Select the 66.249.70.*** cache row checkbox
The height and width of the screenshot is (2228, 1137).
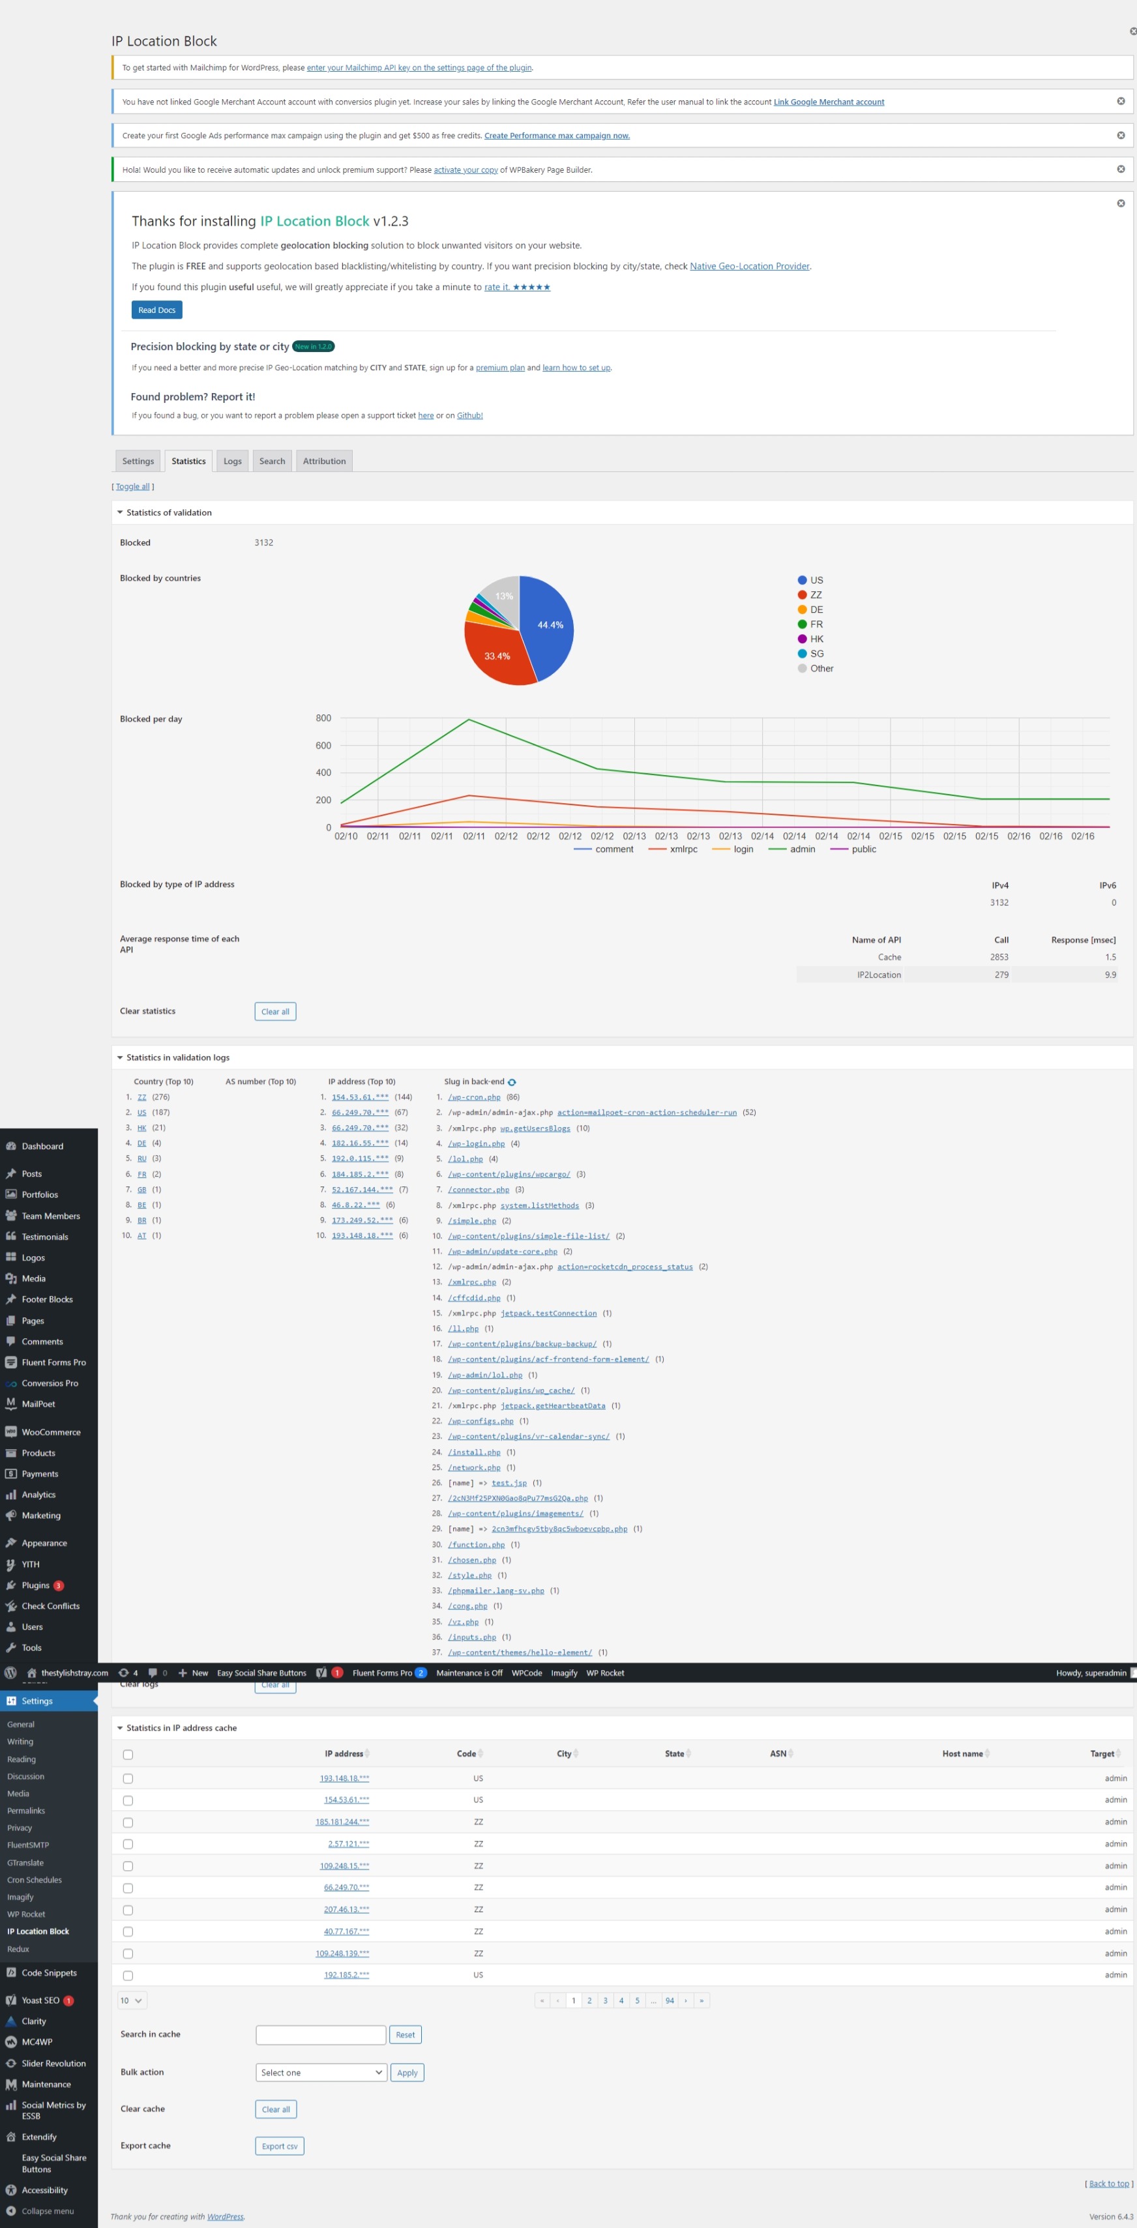pos(128,1888)
